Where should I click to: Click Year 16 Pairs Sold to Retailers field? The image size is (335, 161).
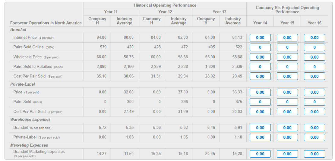314,67
